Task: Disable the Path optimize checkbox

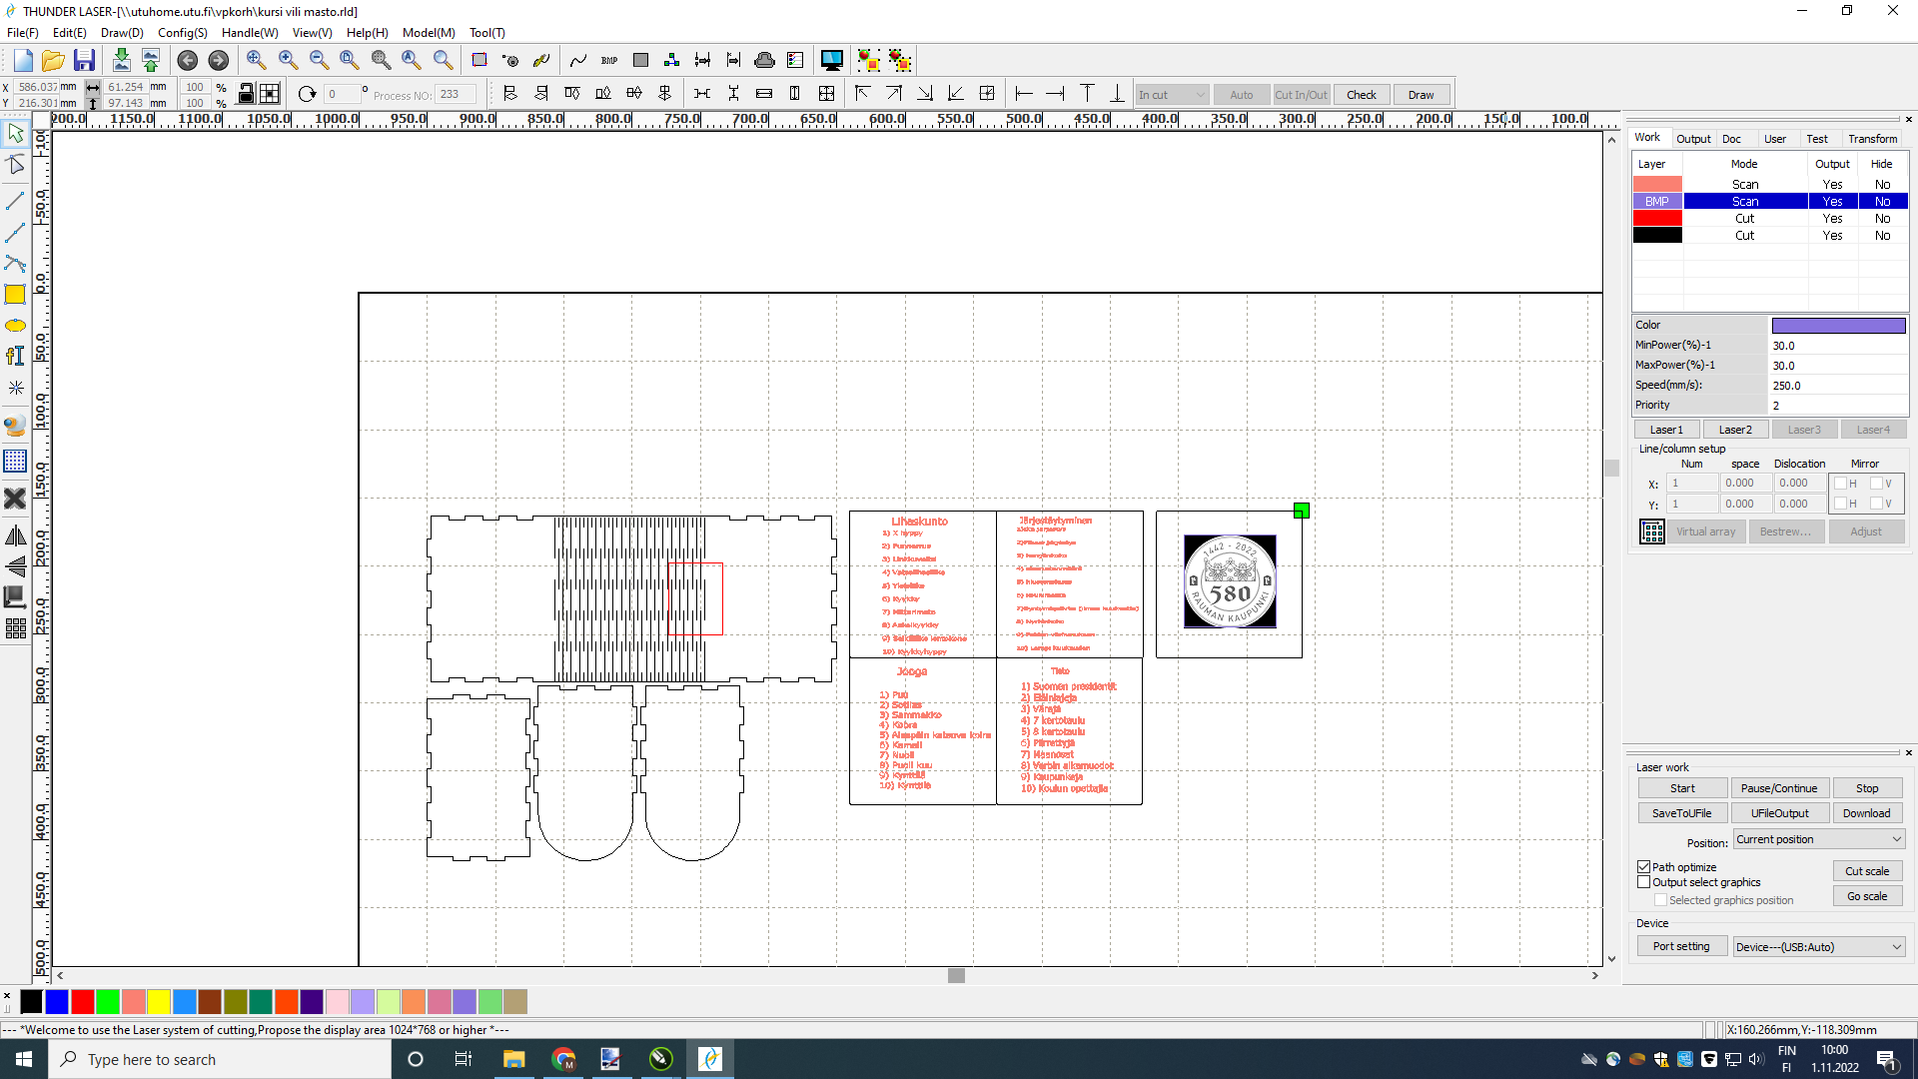Action: click(x=1643, y=867)
